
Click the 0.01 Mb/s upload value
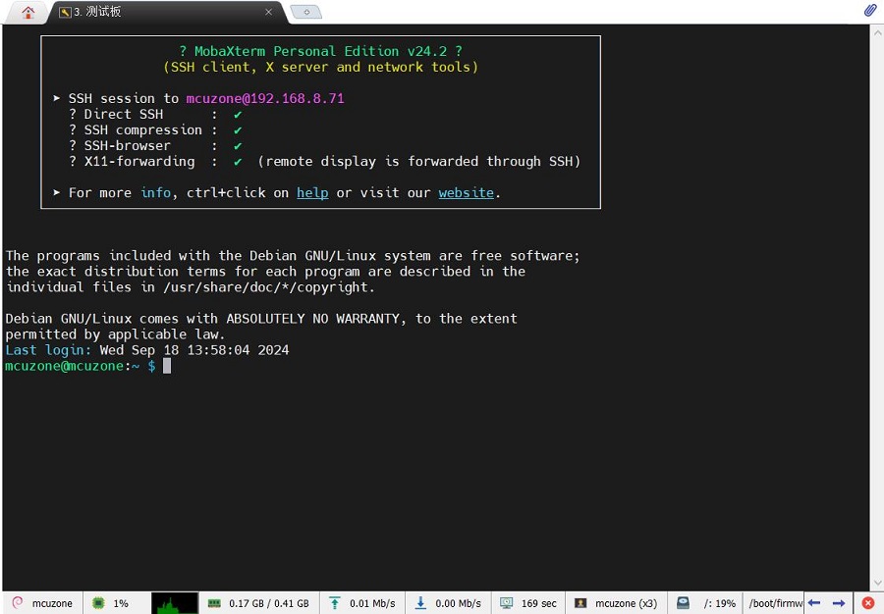click(x=372, y=603)
